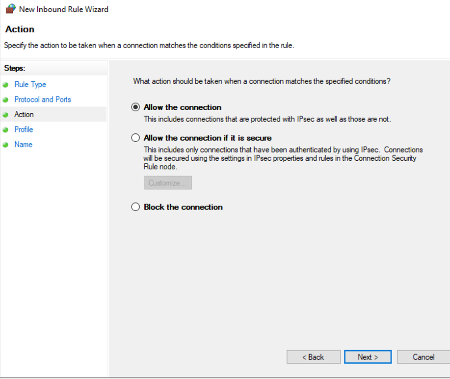Click the green bullet beside Action step

(x=5, y=115)
